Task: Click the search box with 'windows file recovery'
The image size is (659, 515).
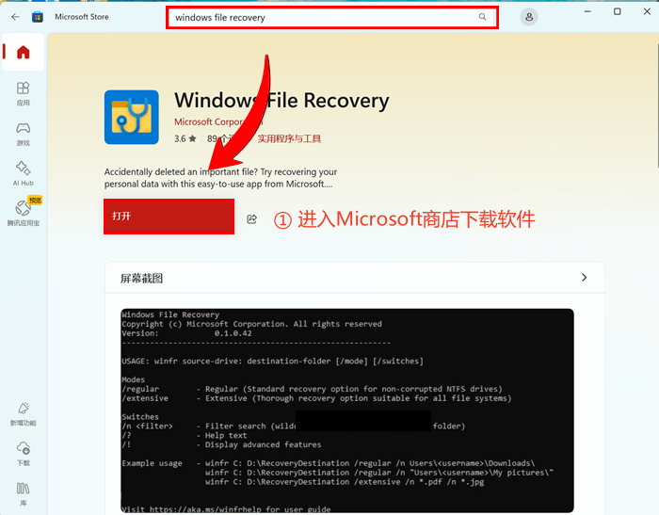Action: [x=320, y=17]
